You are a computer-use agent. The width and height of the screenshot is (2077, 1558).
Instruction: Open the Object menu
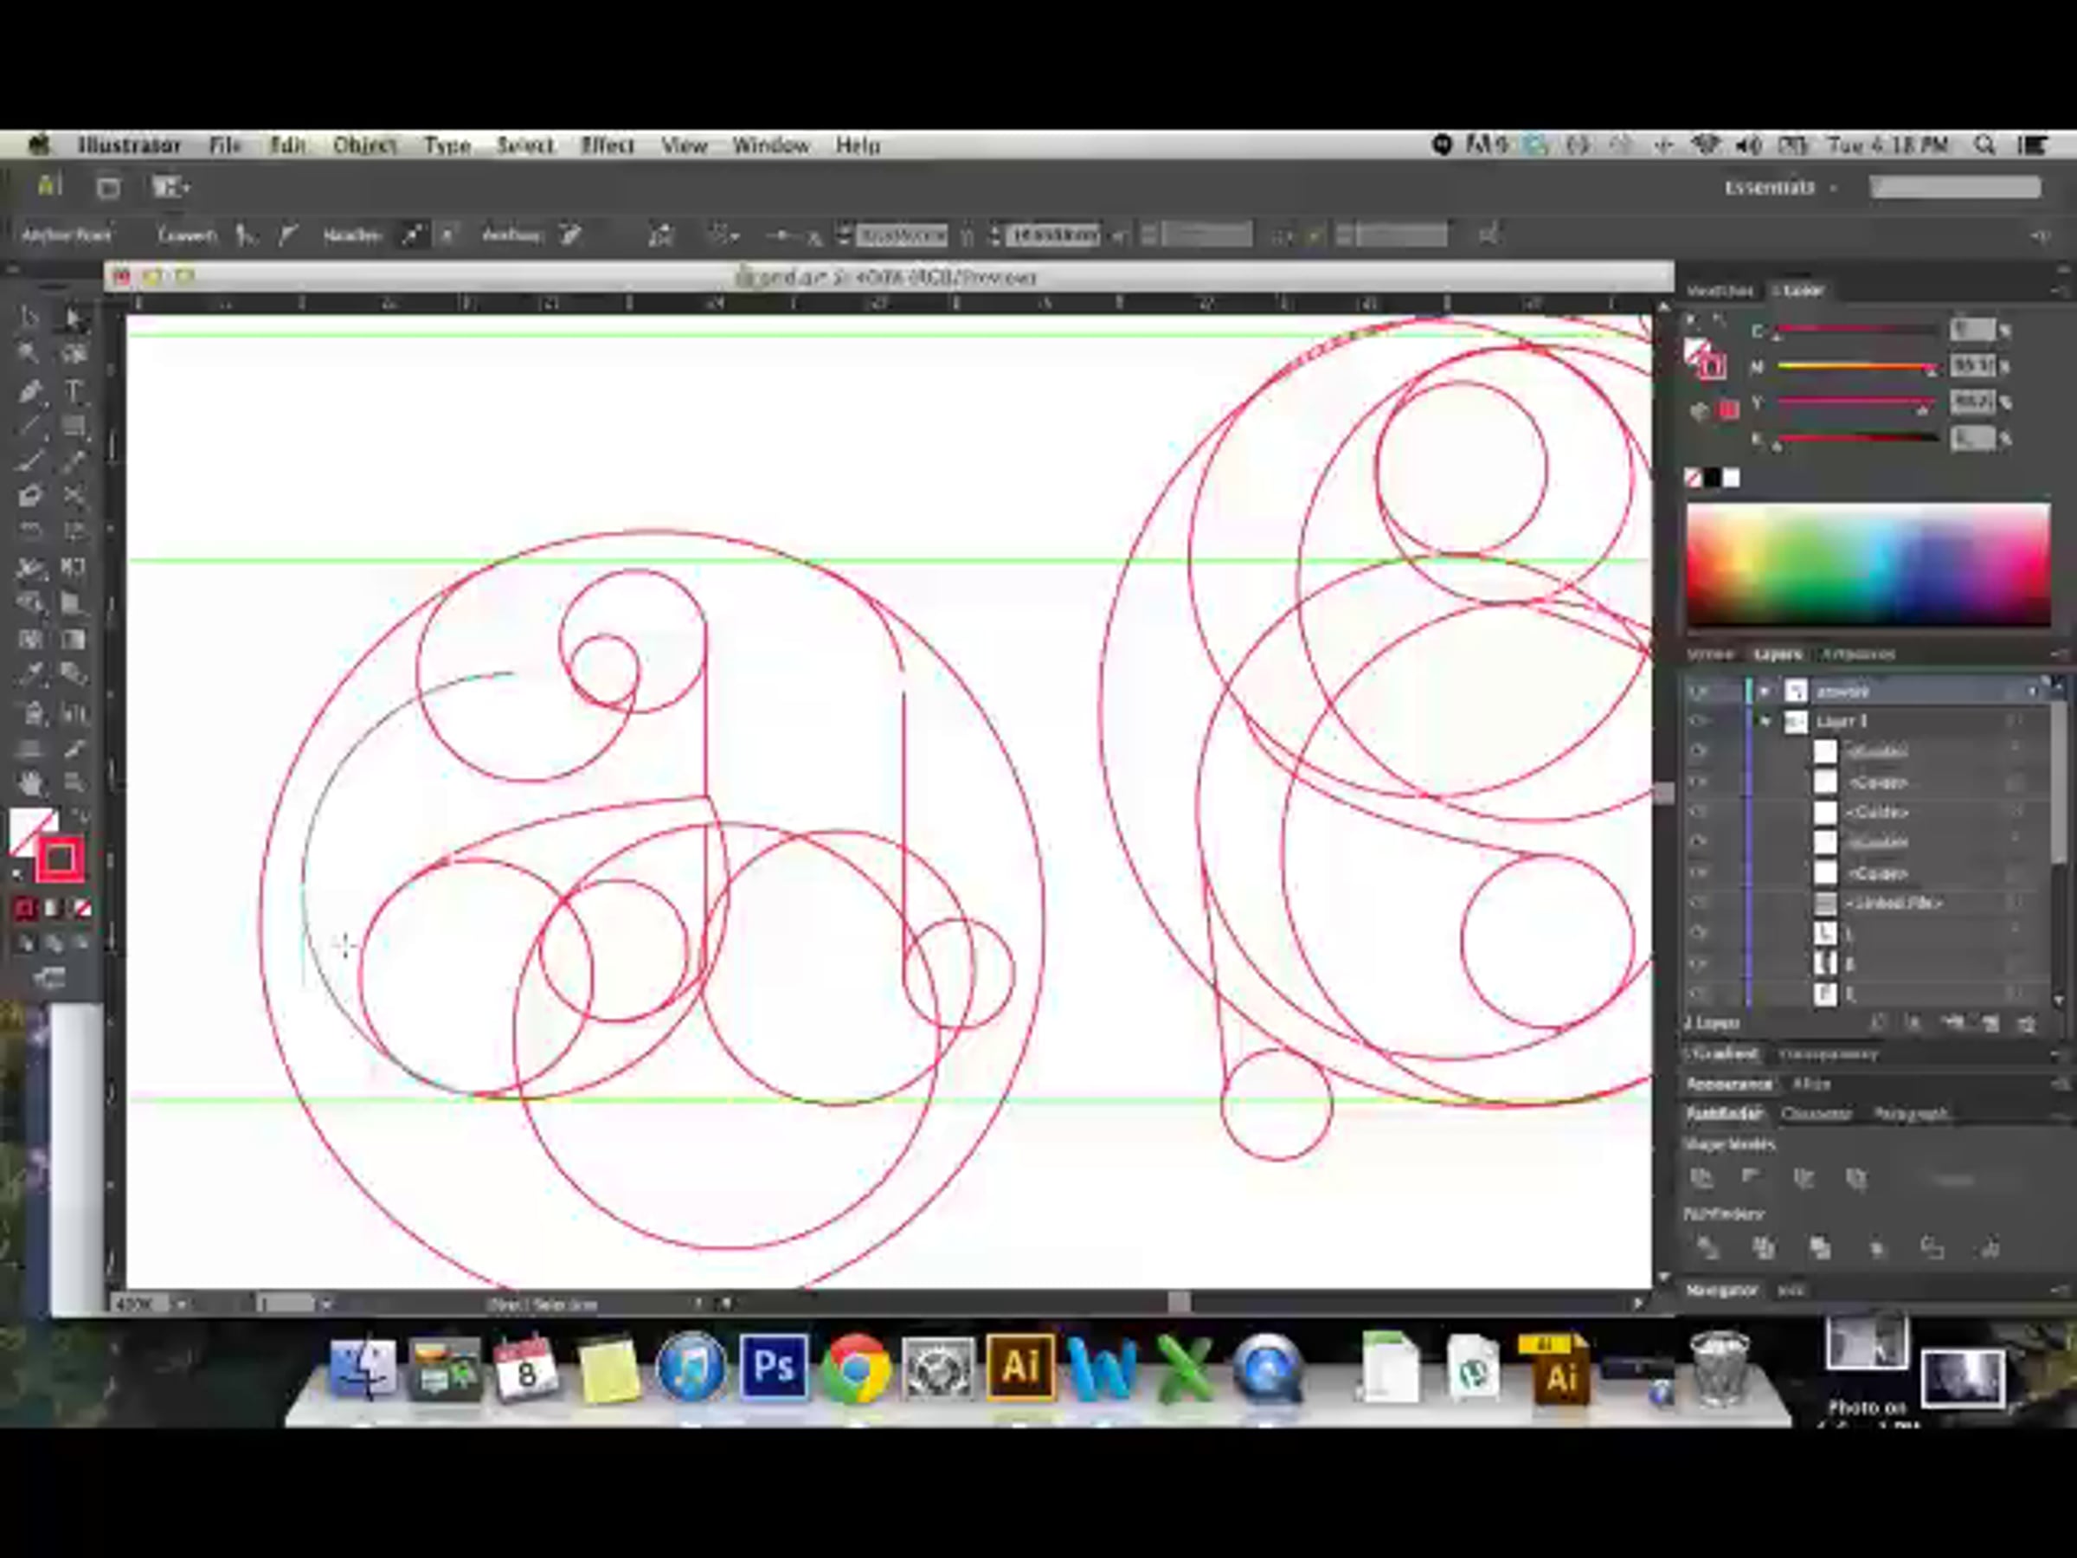pyautogui.click(x=364, y=145)
